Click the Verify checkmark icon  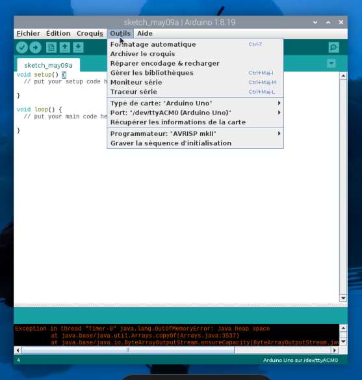[22, 47]
